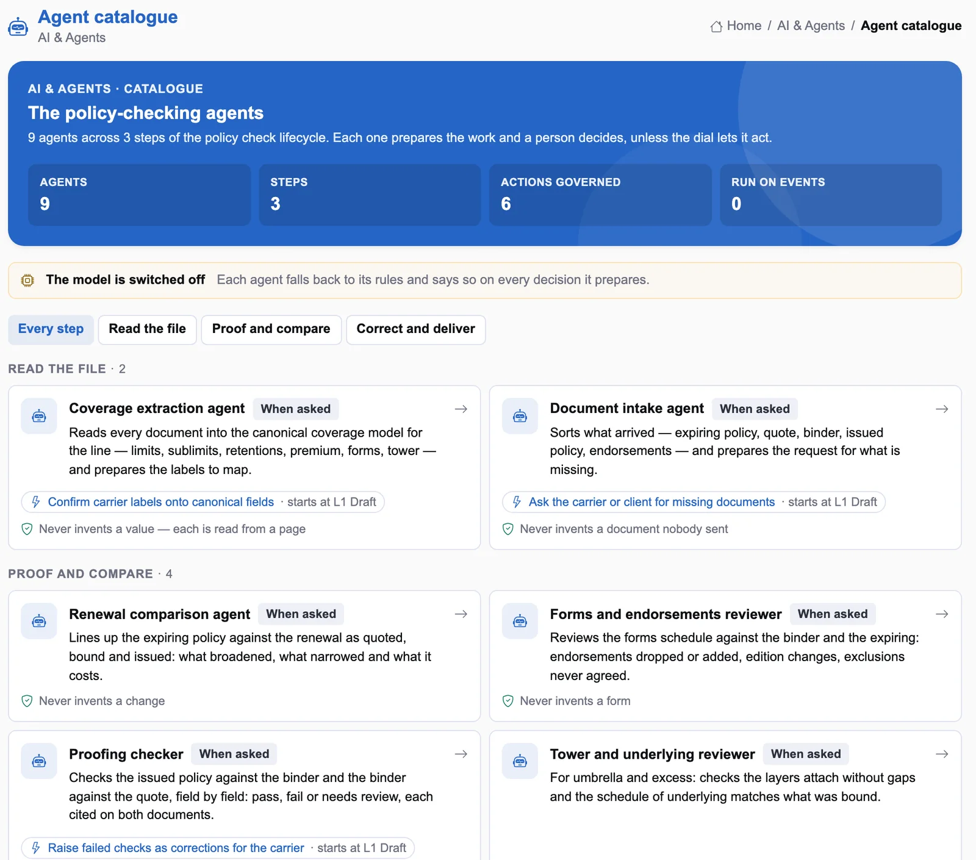
Task: Open Coverage extraction agent via its arrow
Action: click(461, 409)
